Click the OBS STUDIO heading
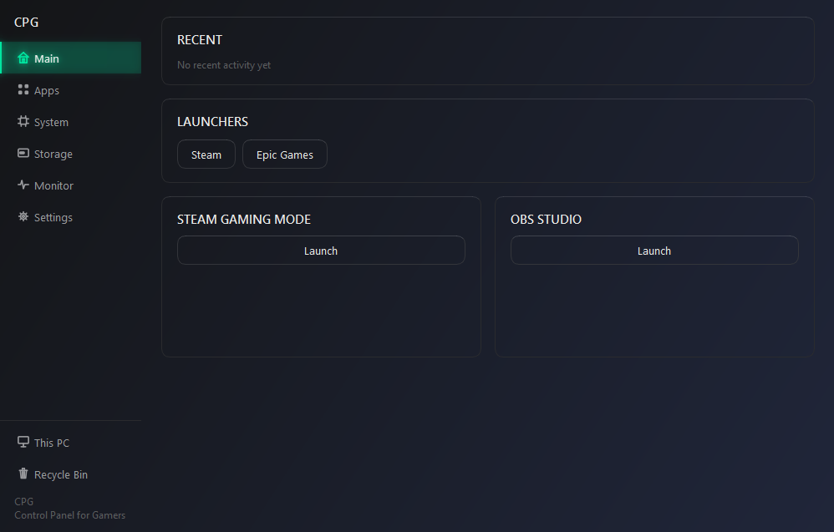 [546, 220]
